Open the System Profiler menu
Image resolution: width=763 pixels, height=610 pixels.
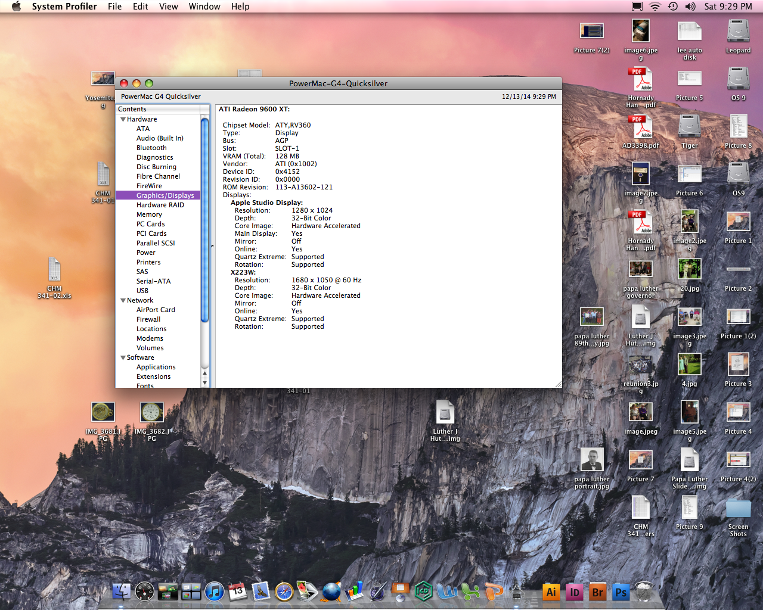pos(64,7)
